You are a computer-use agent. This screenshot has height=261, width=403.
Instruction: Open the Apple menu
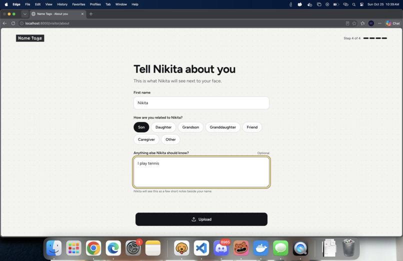click(6, 4)
